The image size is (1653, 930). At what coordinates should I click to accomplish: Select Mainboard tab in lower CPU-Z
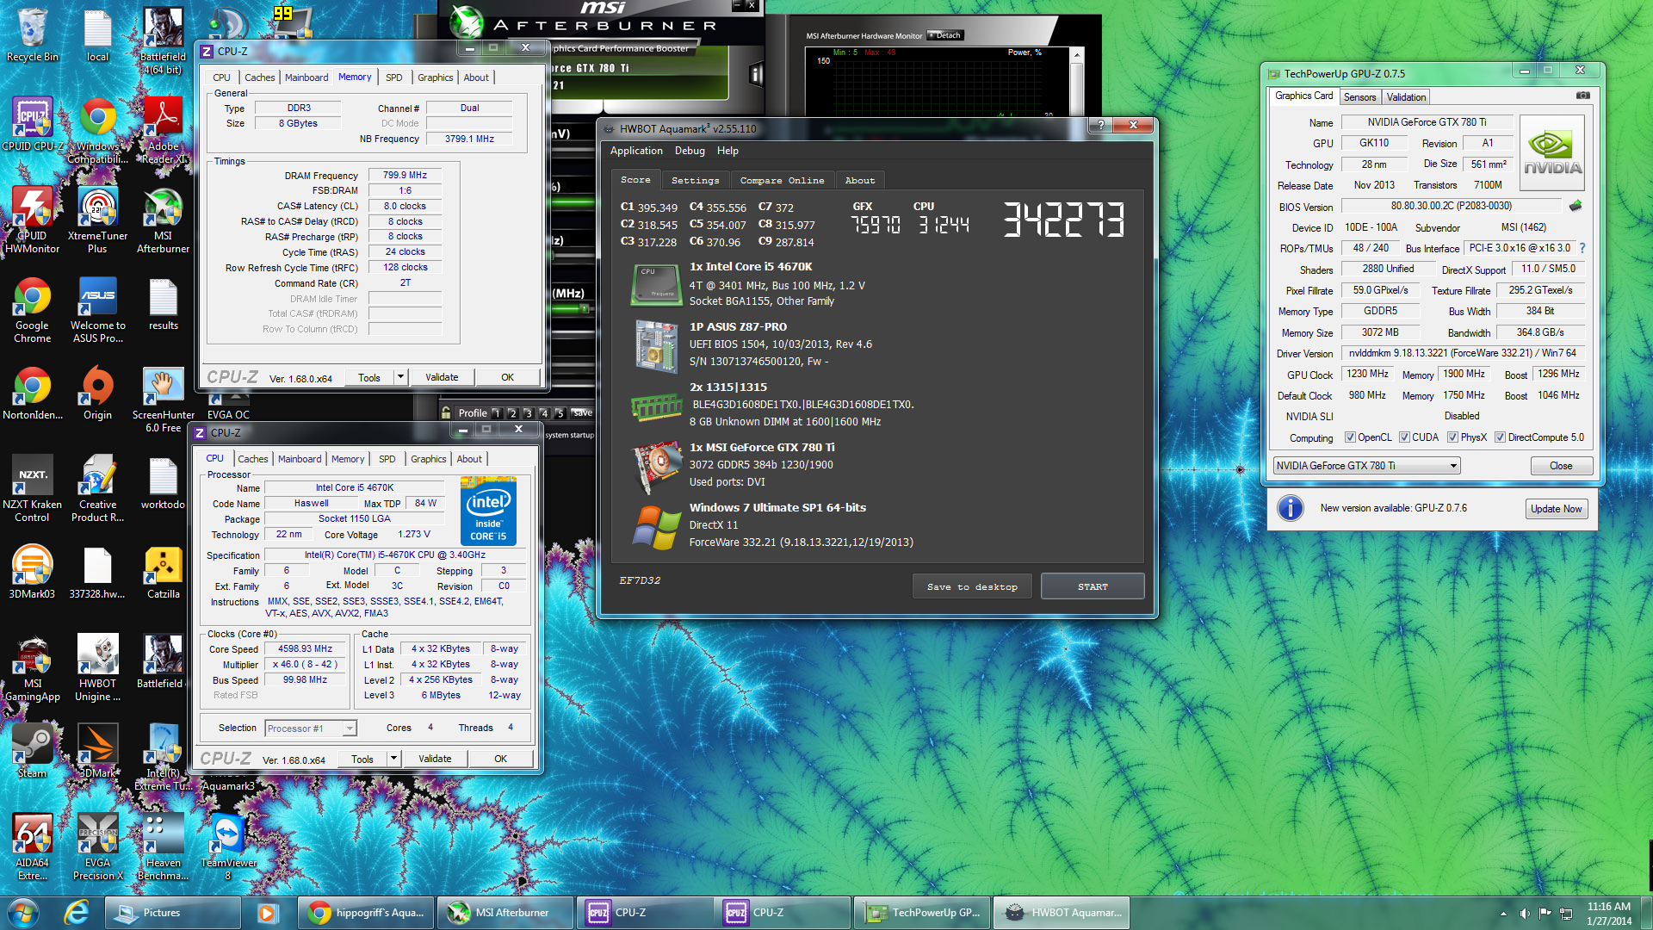pos(300,459)
